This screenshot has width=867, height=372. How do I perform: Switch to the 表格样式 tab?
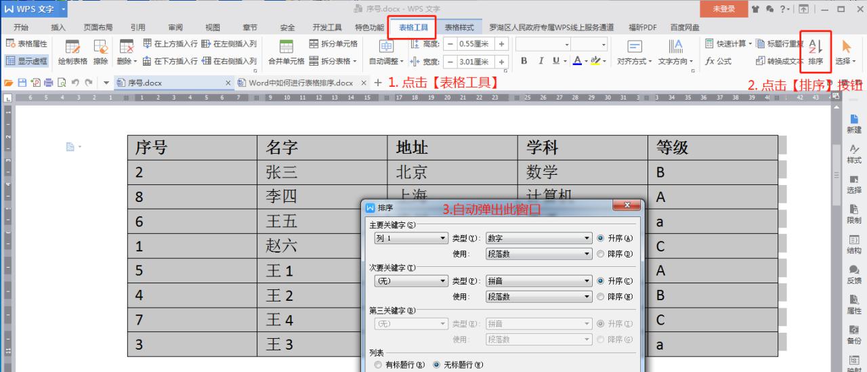click(459, 27)
